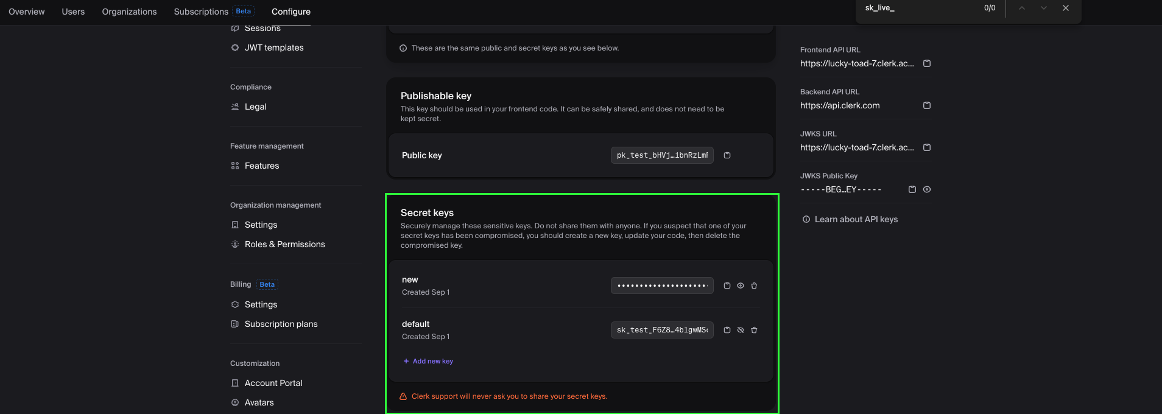Copy the 'new' secret key
The width and height of the screenshot is (1162, 414).
[727, 286]
